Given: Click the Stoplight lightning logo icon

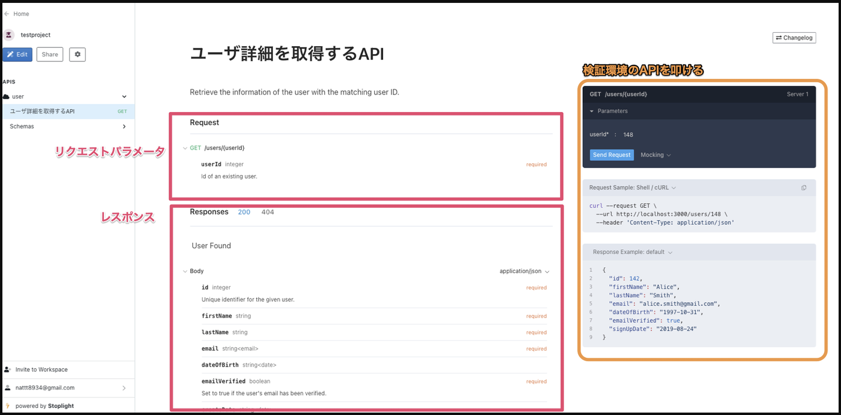Looking at the screenshot, I should (8, 406).
